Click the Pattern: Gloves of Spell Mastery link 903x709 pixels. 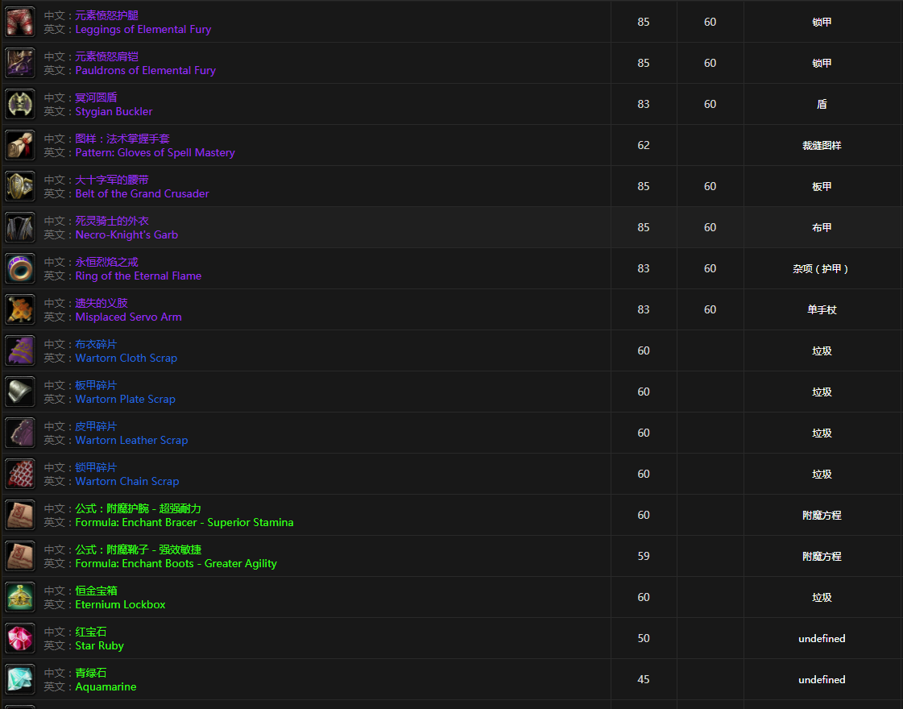155,152
